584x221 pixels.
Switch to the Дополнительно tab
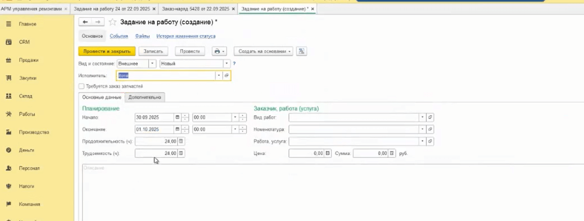(144, 97)
